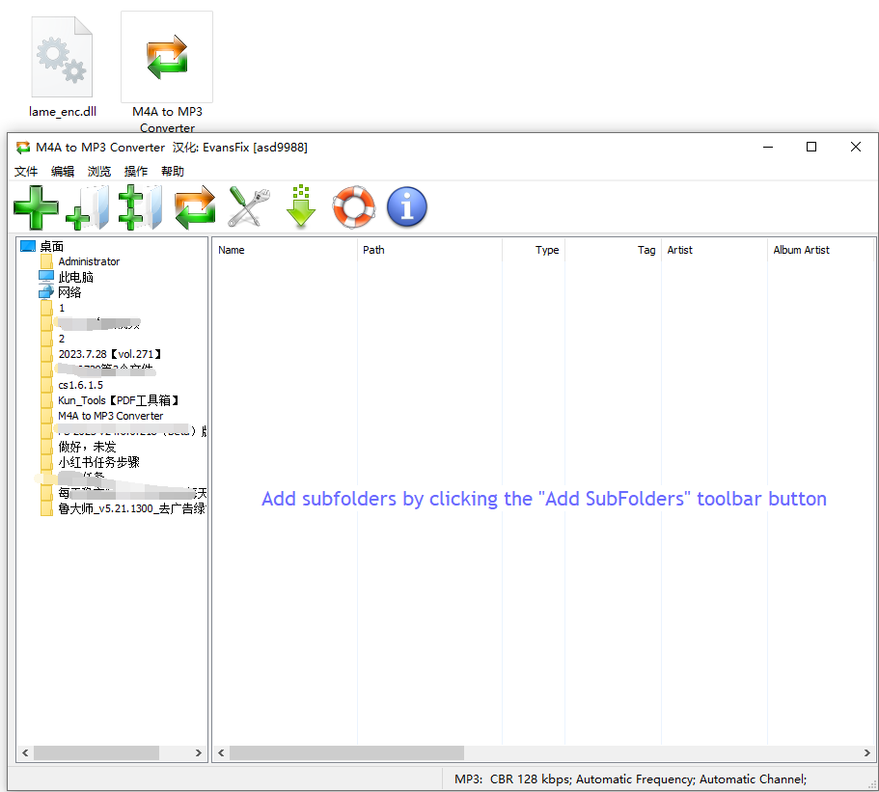The height and width of the screenshot is (792, 879).
Task: Open the 文件 menu
Action: tap(26, 172)
